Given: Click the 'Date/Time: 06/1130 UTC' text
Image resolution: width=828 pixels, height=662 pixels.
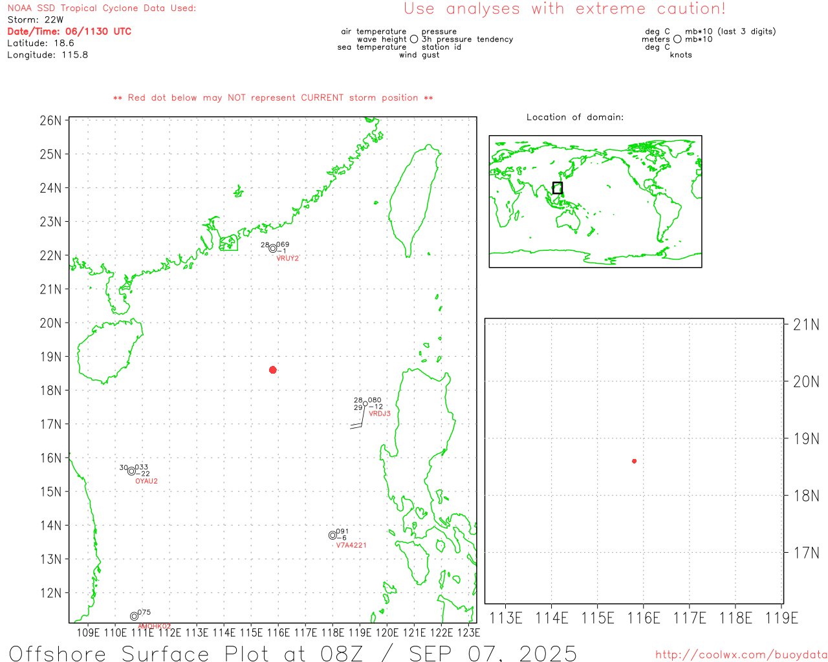Looking at the screenshot, I should click(x=69, y=31).
